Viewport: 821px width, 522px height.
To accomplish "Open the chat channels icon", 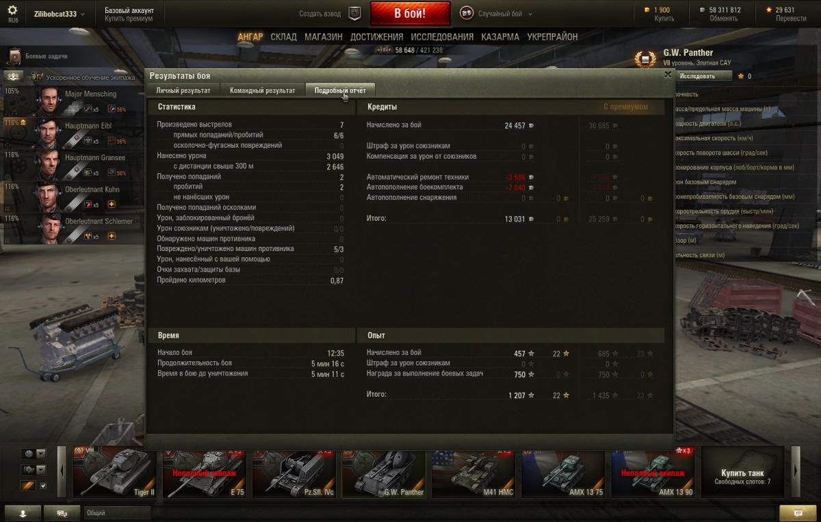I will click(x=62, y=513).
